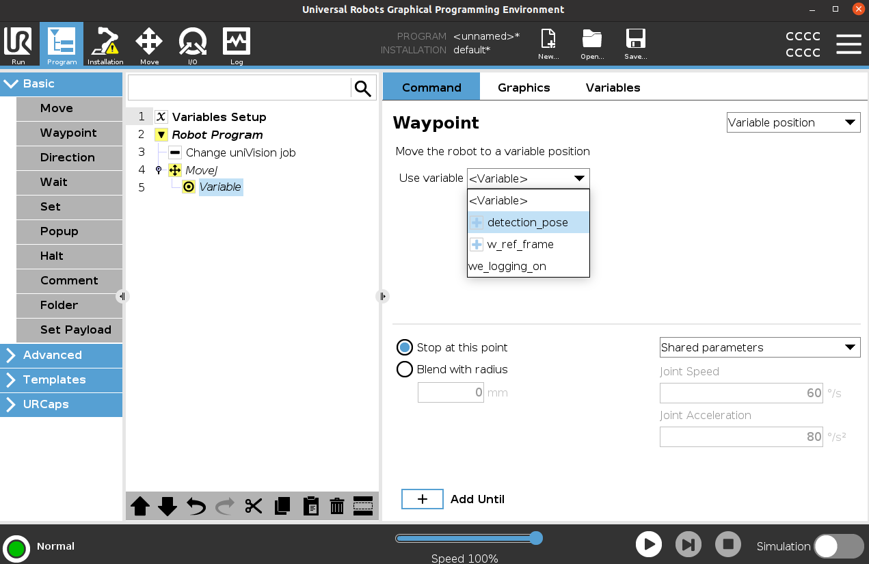Open a program via Open folder icon
Screen dimensions: 869x564
pos(592,45)
